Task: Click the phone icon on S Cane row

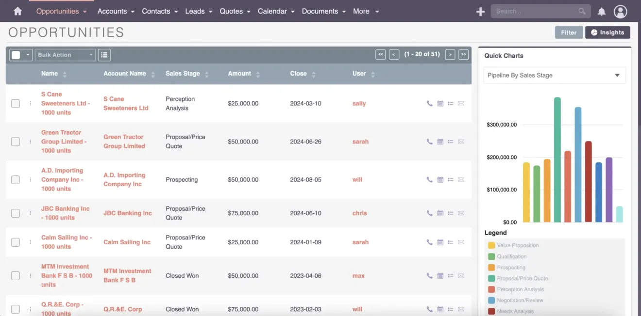Action: [429, 103]
